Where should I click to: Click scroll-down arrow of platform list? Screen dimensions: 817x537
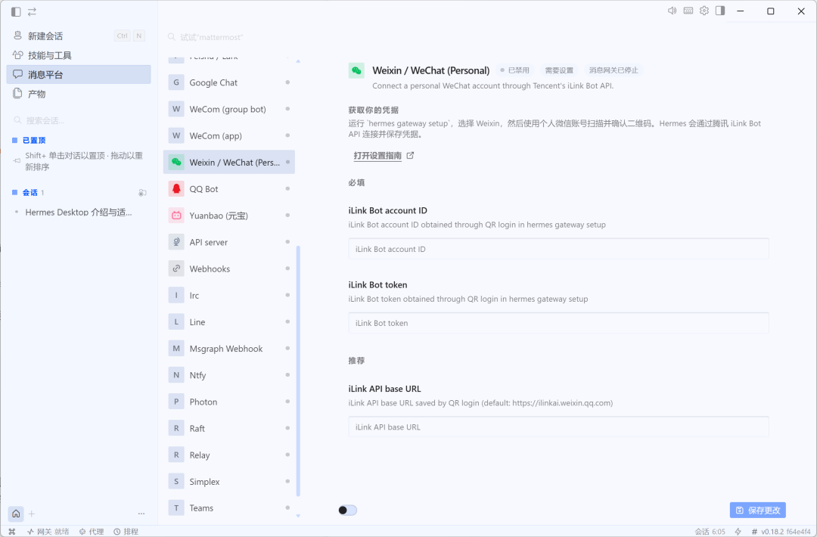tap(298, 516)
